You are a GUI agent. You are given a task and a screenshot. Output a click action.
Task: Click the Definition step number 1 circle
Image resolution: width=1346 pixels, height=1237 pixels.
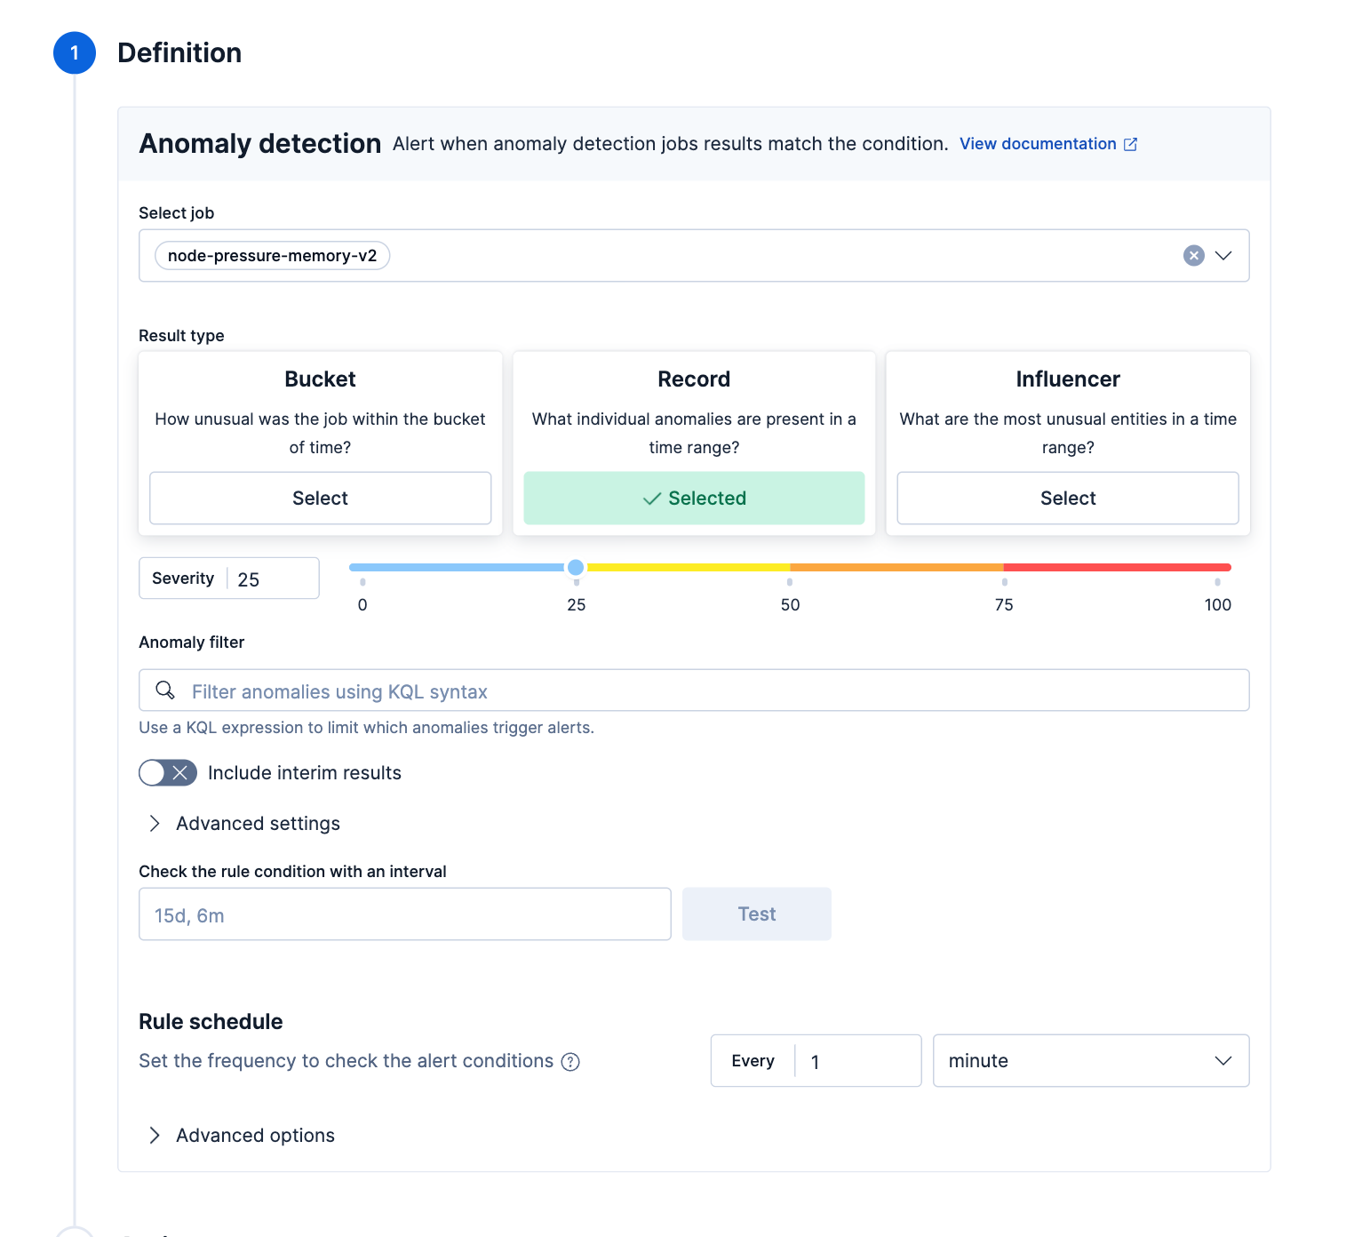[75, 53]
